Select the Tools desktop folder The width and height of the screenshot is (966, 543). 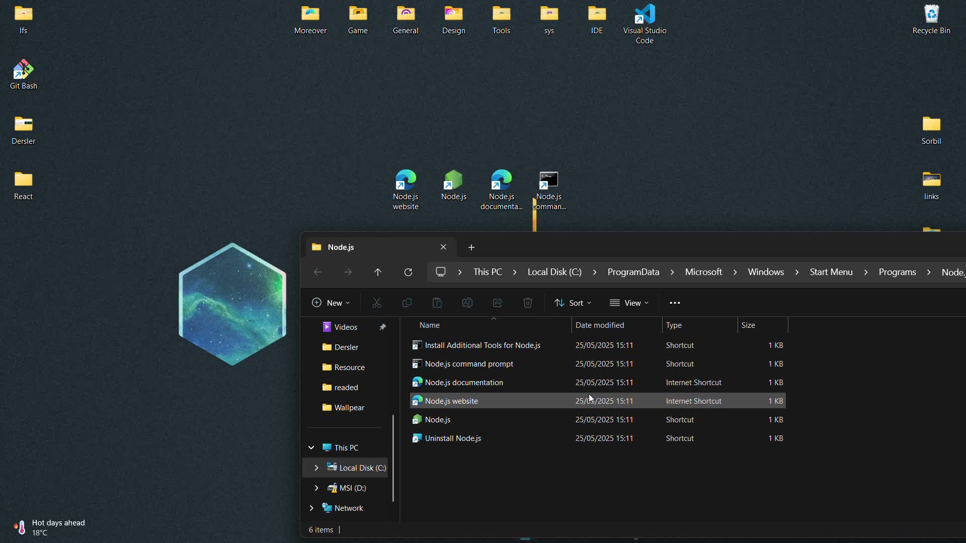point(501,19)
